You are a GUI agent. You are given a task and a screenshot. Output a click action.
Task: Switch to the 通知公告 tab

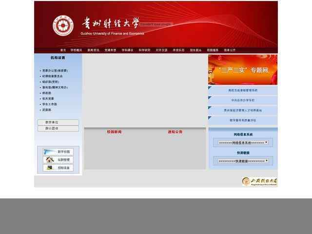(x=175, y=132)
